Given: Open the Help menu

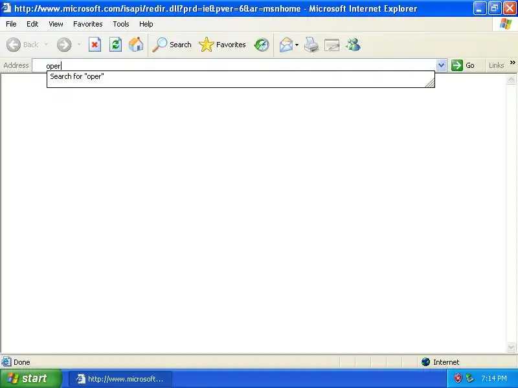Looking at the screenshot, I should 146,24.
